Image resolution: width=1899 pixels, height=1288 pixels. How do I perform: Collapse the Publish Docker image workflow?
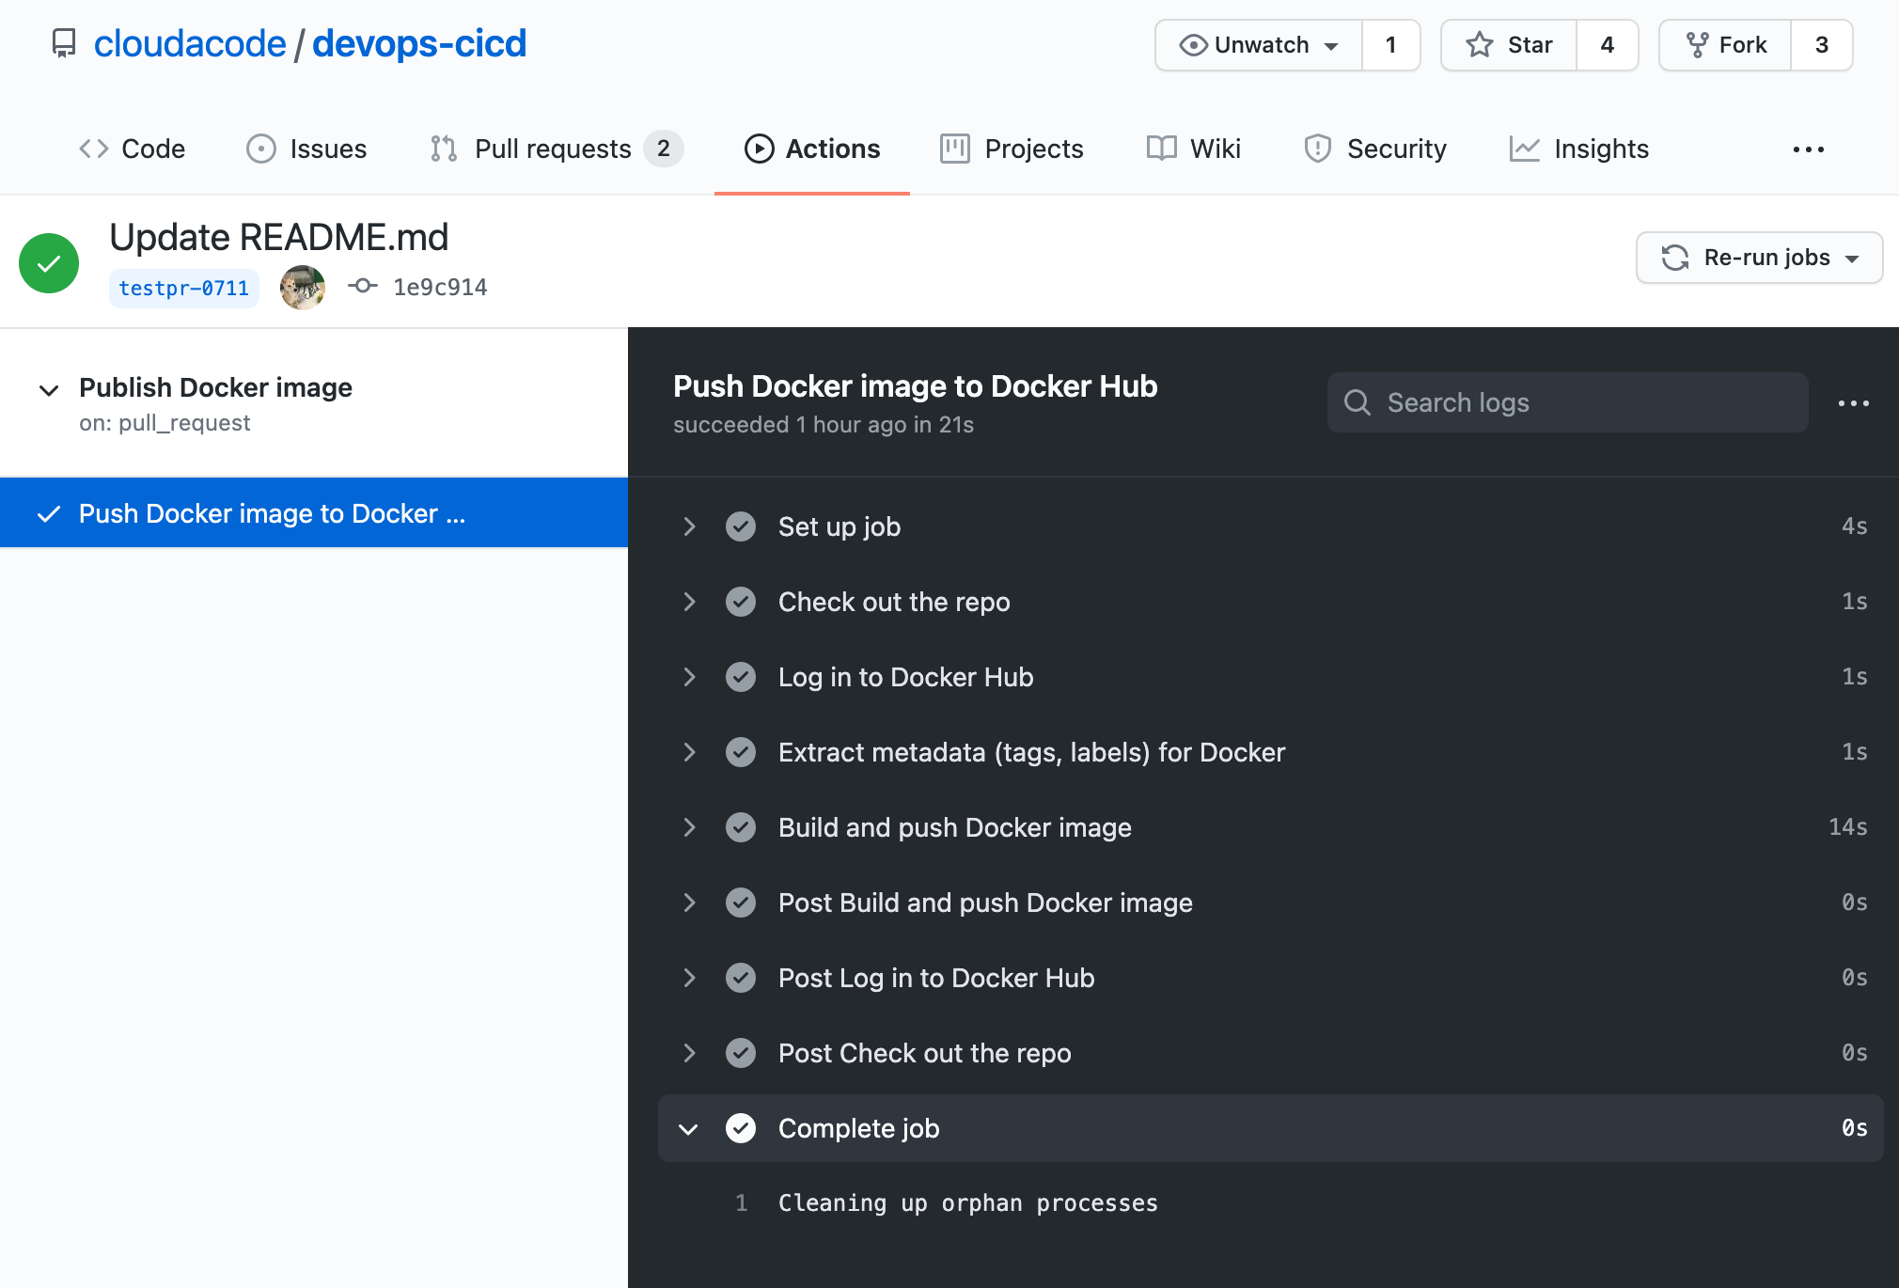tap(49, 390)
